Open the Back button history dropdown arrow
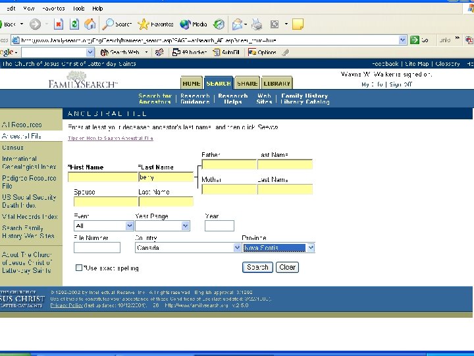This screenshot has height=356, width=474. point(22,24)
